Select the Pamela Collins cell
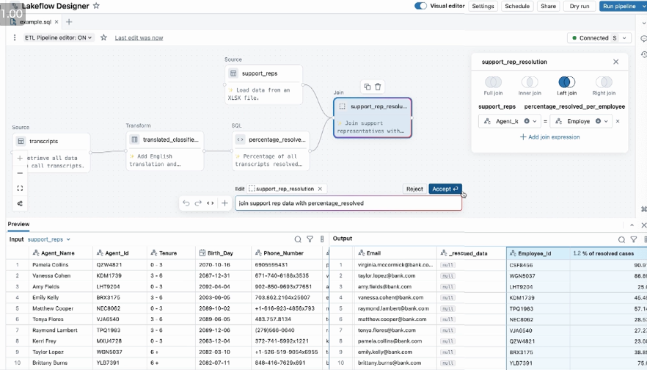Image resolution: width=647 pixels, height=370 pixels. point(61,265)
